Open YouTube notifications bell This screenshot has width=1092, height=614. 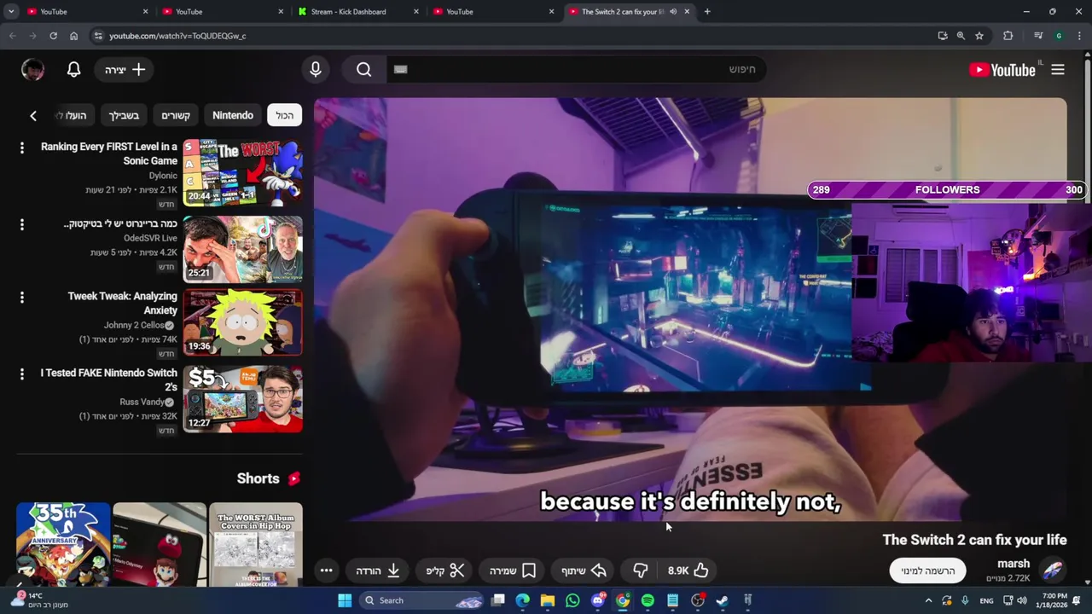click(74, 70)
